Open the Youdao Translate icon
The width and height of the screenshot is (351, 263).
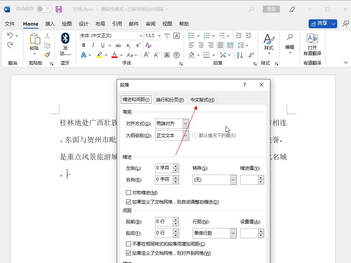[312, 39]
